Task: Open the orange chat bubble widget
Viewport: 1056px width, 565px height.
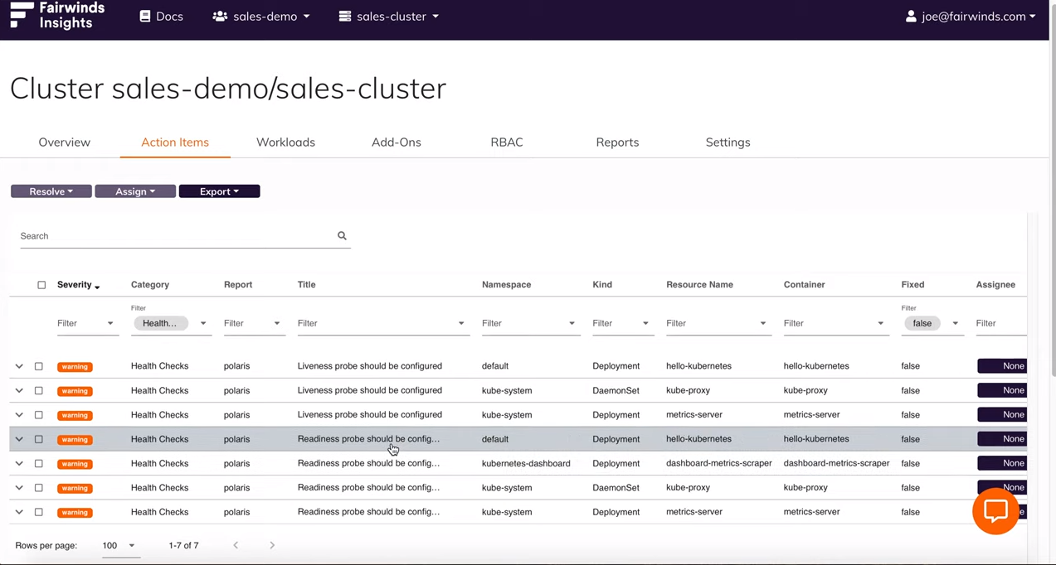Action: [x=995, y=511]
